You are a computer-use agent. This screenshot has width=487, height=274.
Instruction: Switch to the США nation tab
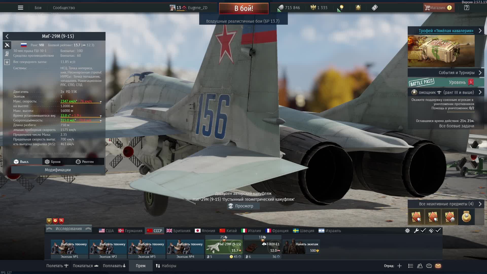pos(106,231)
